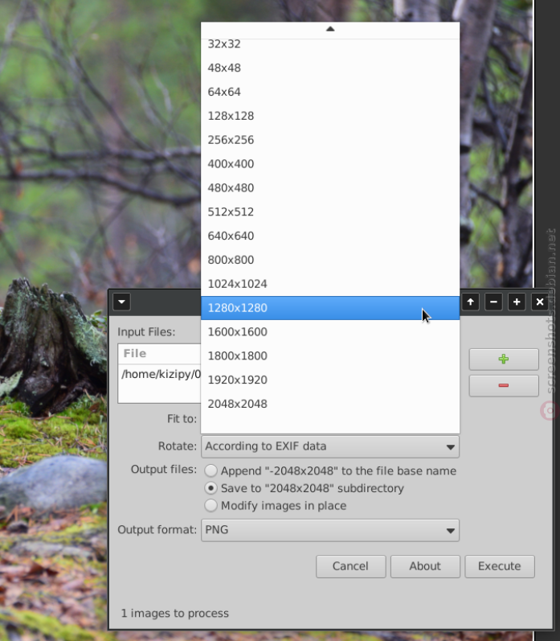The height and width of the screenshot is (641, 560).
Task: Click the red minus remove-file icon
Action: pyautogui.click(x=504, y=385)
